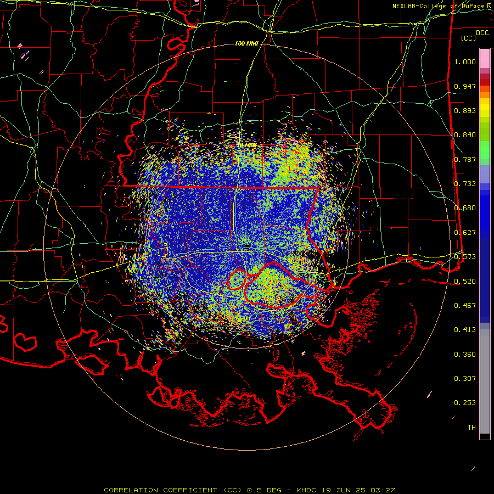Click the black radar site marker at center
Image resolution: width=494 pixels, height=494 pixels.
[x=248, y=246]
